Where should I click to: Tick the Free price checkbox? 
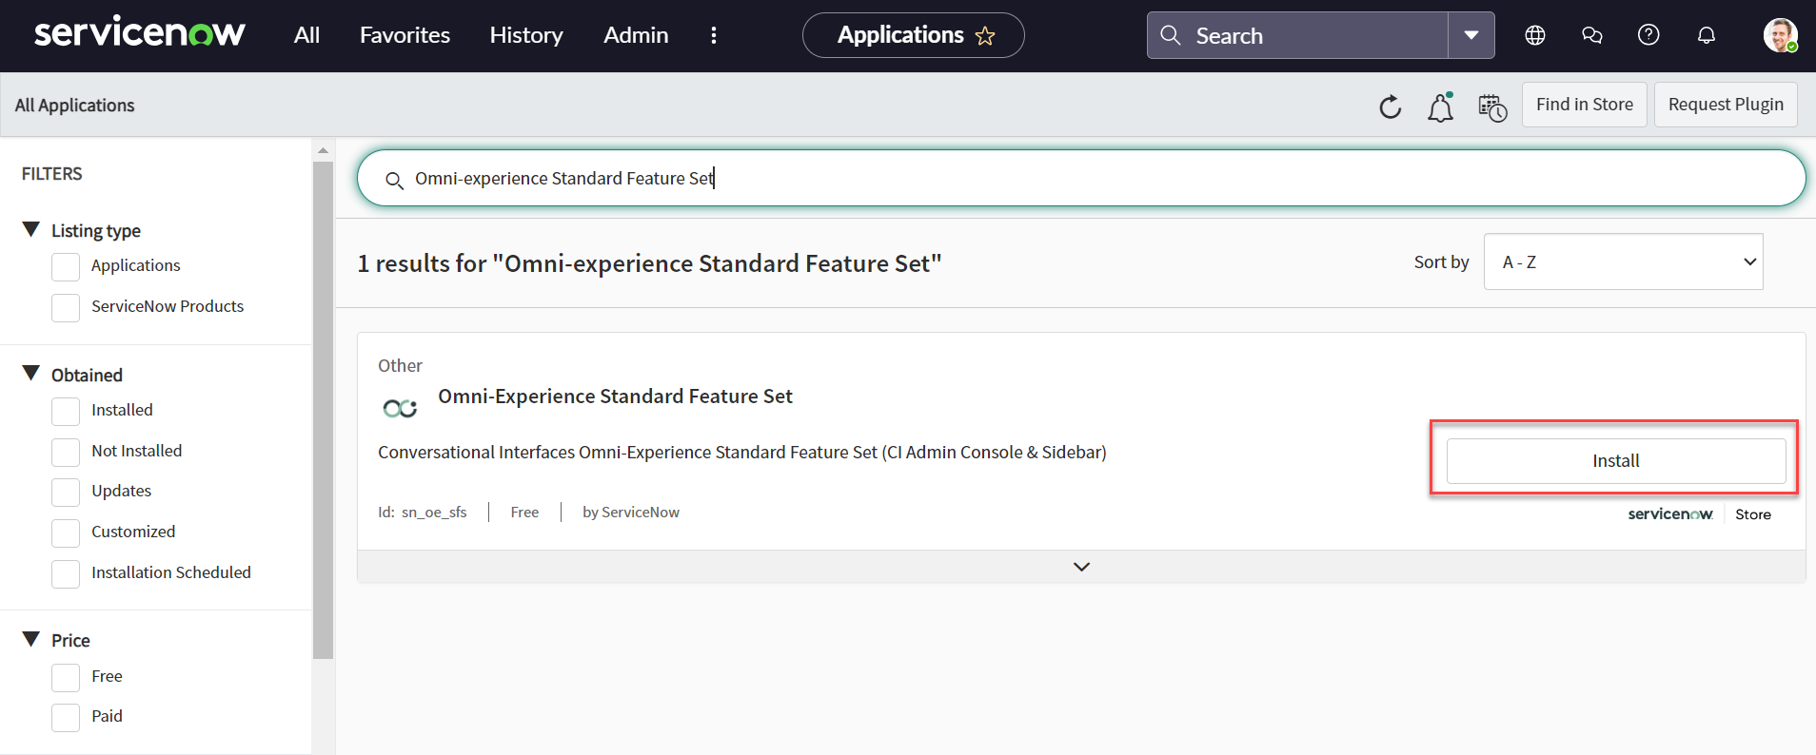pyautogui.click(x=66, y=677)
